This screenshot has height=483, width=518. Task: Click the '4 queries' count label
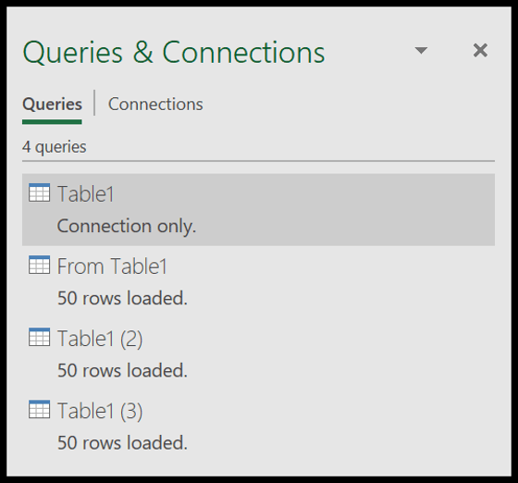coord(55,147)
